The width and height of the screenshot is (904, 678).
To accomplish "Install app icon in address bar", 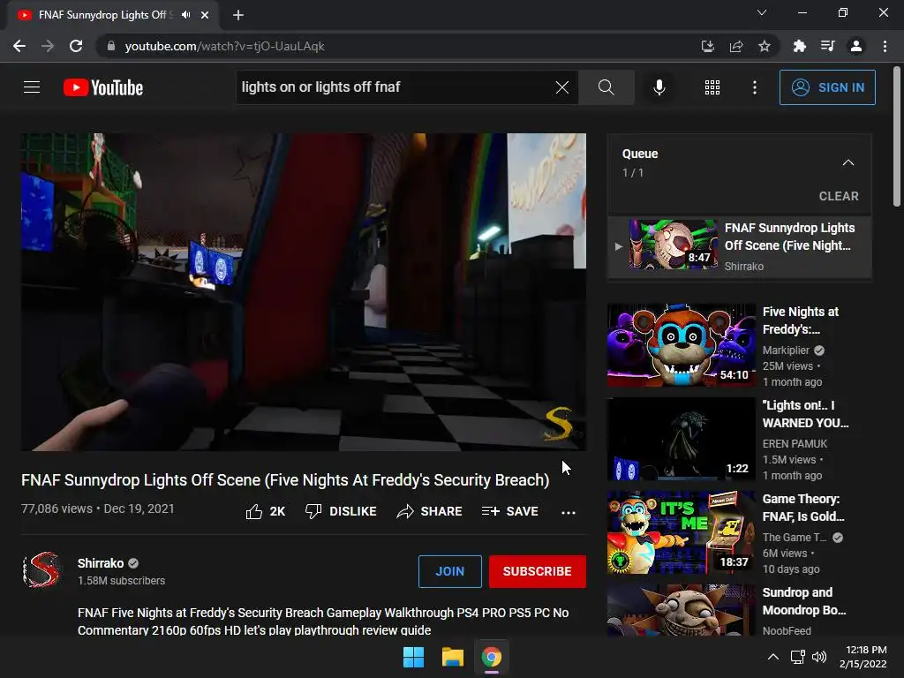I will coord(707,46).
